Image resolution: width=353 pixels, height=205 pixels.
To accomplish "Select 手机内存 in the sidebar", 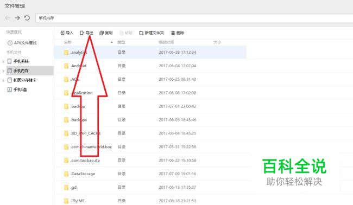I will pos(21,71).
